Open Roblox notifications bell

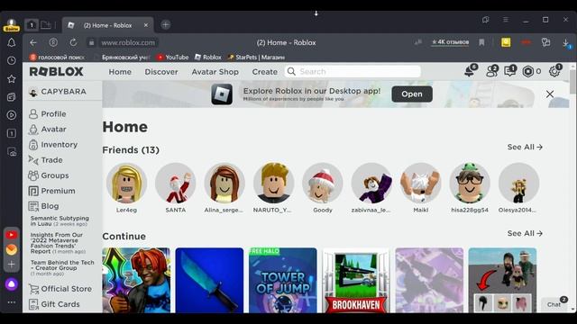tap(470, 71)
